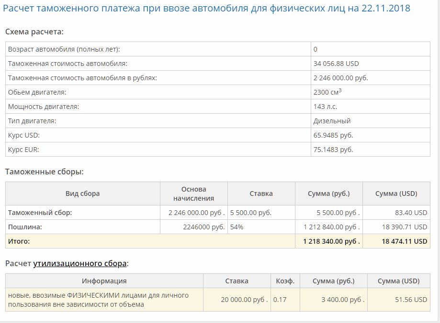This screenshot has width=440, height=323.
Task: Select the USD rate 65.9485 руб.
Action: click(x=333, y=135)
